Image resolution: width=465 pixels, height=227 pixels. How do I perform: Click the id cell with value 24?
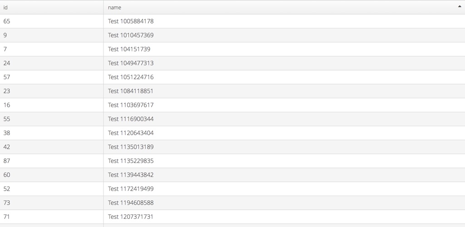pyautogui.click(x=7, y=63)
